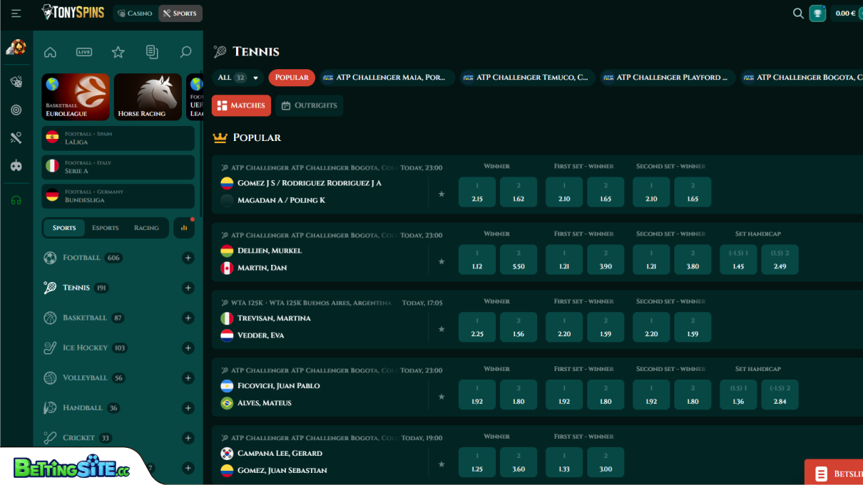Expand the Football category plus button

click(x=188, y=258)
